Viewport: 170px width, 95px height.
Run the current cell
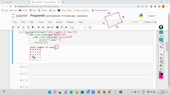pyautogui.click(x=51, y=27)
